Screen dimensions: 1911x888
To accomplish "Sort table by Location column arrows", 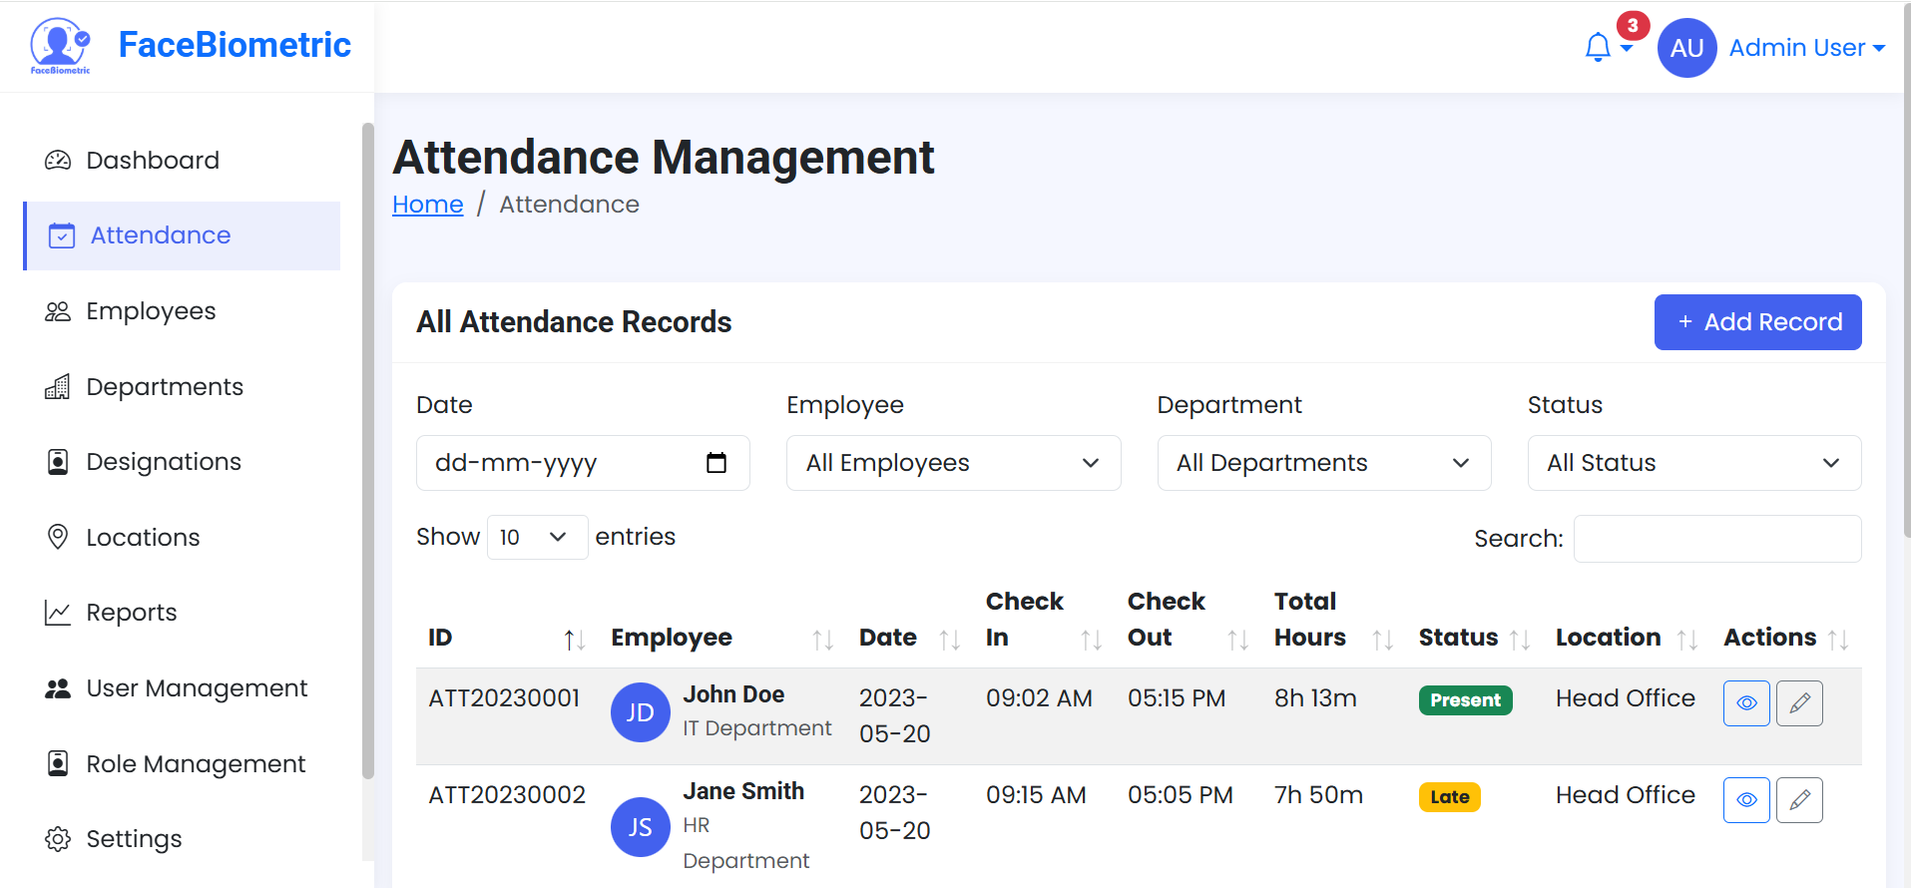I will coord(1687,640).
